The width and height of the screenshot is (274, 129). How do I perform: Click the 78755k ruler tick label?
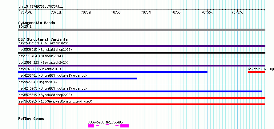pos(177,12)
